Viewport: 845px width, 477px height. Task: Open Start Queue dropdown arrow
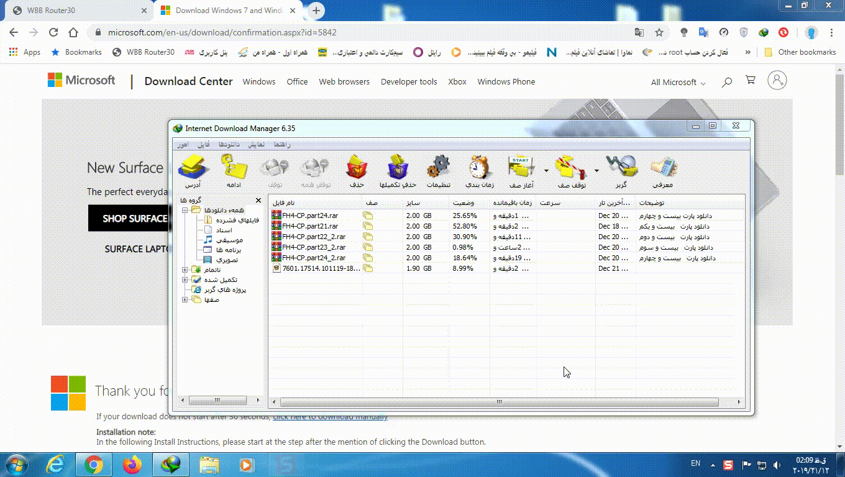pyautogui.click(x=546, y=170)
